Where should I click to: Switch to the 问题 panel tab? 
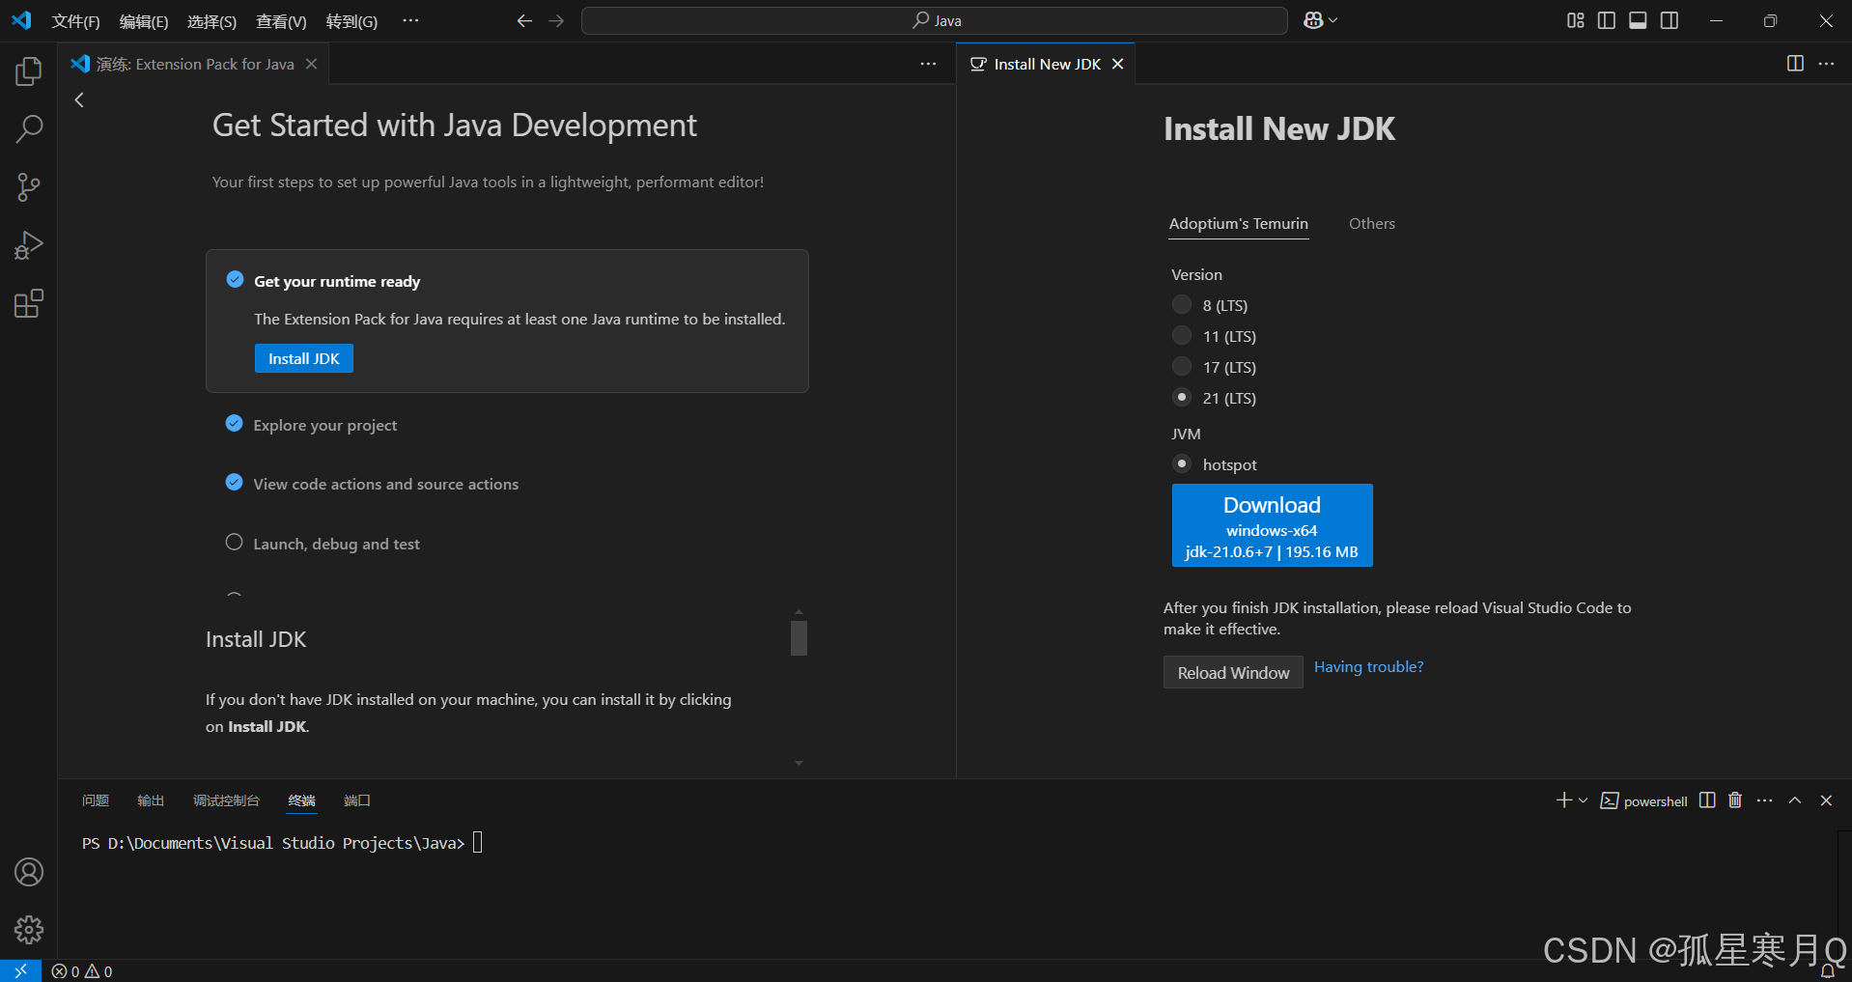tap(96, 800)
